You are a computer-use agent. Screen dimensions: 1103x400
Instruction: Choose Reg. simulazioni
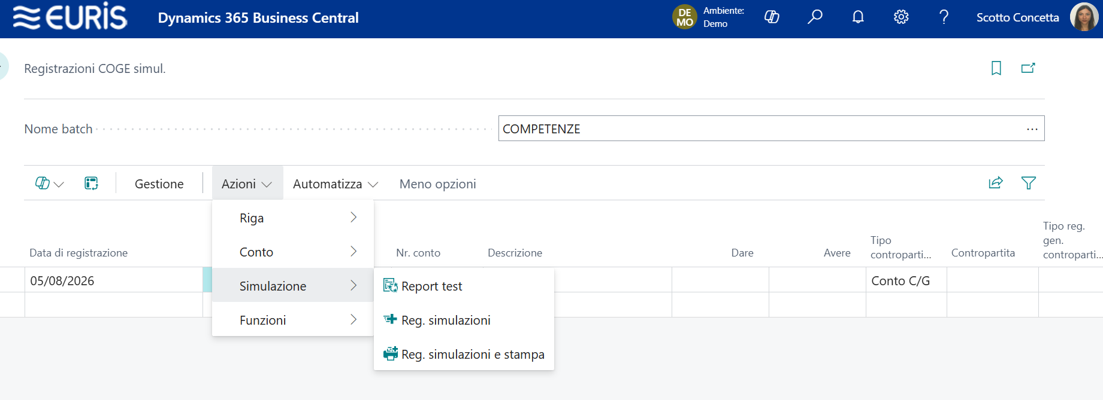pos(464,320)
